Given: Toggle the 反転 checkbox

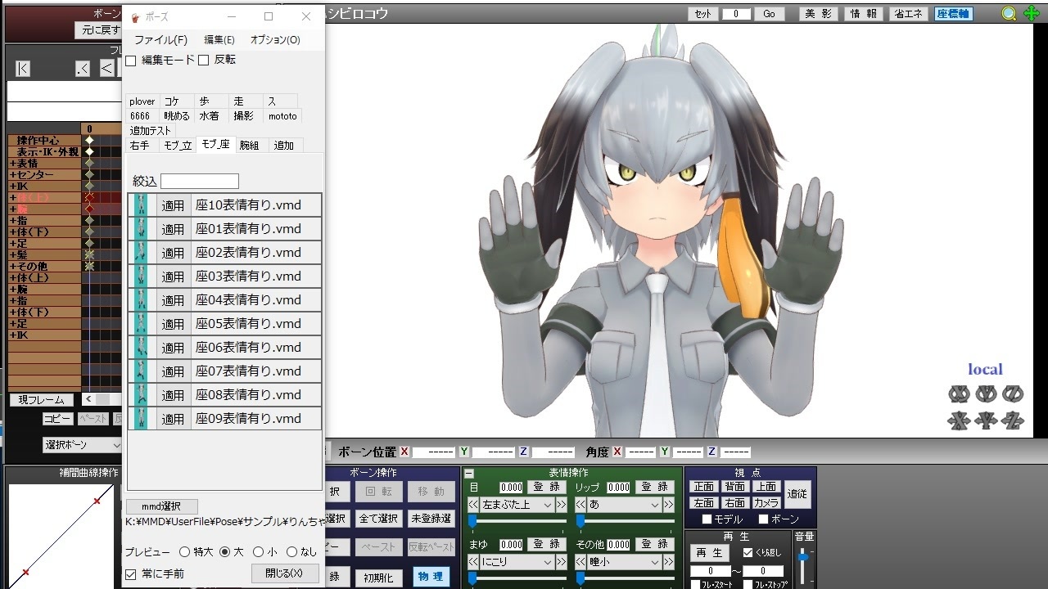Looking at the screenshot, I should [x=204, y=61].
